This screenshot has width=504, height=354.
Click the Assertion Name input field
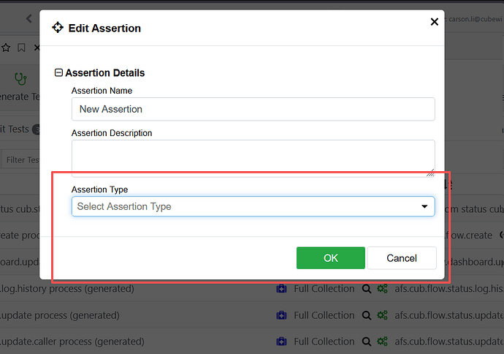click(253, 109)
